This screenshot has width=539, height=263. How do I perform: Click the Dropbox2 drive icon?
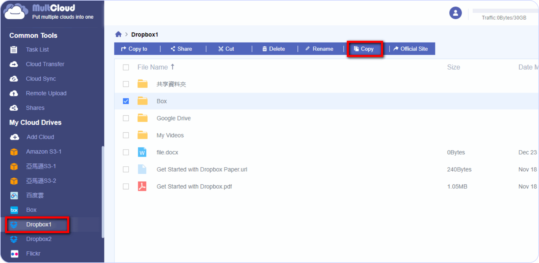tap(14, 239)
